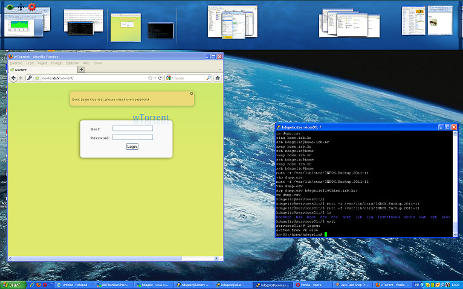Screen dimensions: 463x289
Task: Click the wTorrent title heading
Action: [x=151, y=117]
